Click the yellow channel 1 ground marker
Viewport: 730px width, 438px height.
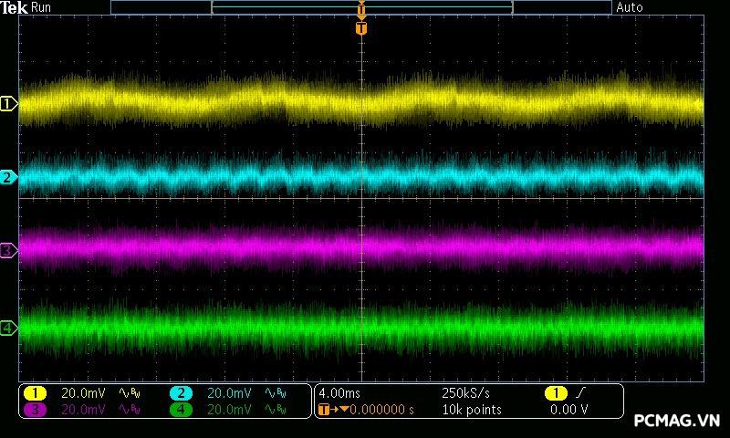point(8,104)
